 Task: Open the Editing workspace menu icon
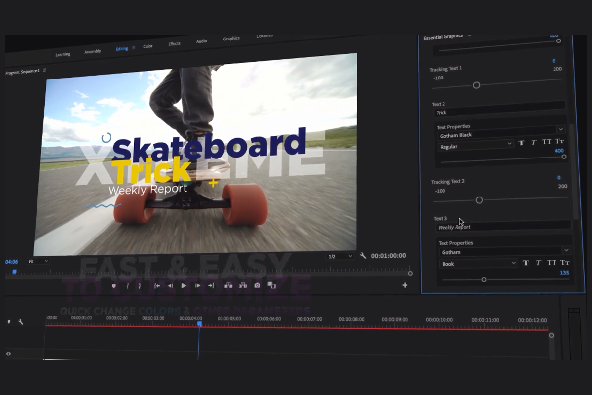[x=133, y=48]
